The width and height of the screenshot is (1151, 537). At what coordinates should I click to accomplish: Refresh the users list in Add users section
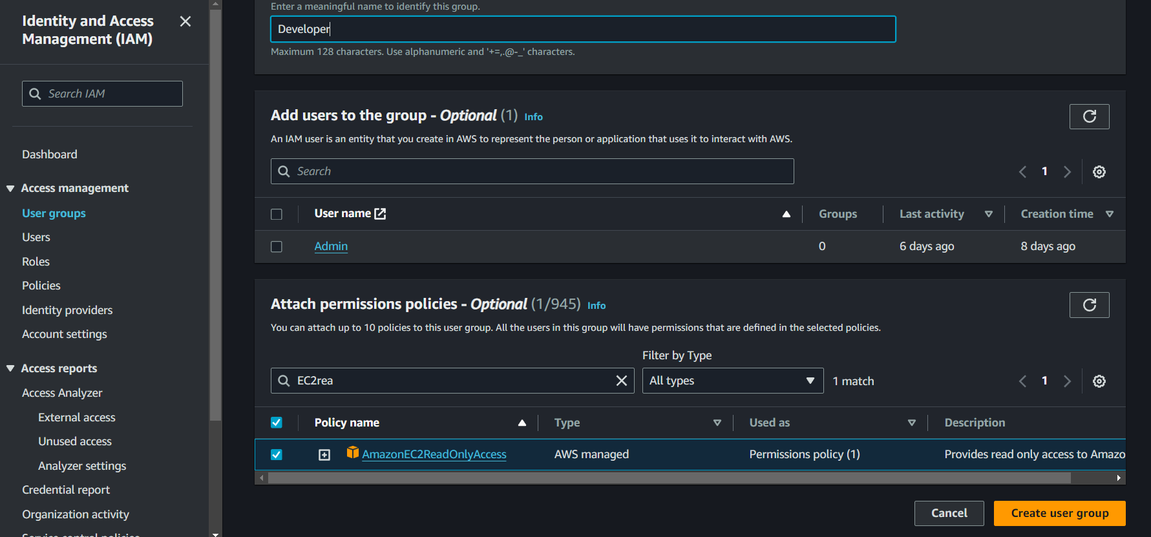(x=1089, y=116)
